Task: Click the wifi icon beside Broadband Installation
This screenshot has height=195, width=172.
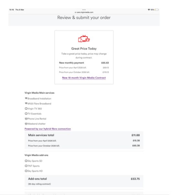Action: [26, 98]
